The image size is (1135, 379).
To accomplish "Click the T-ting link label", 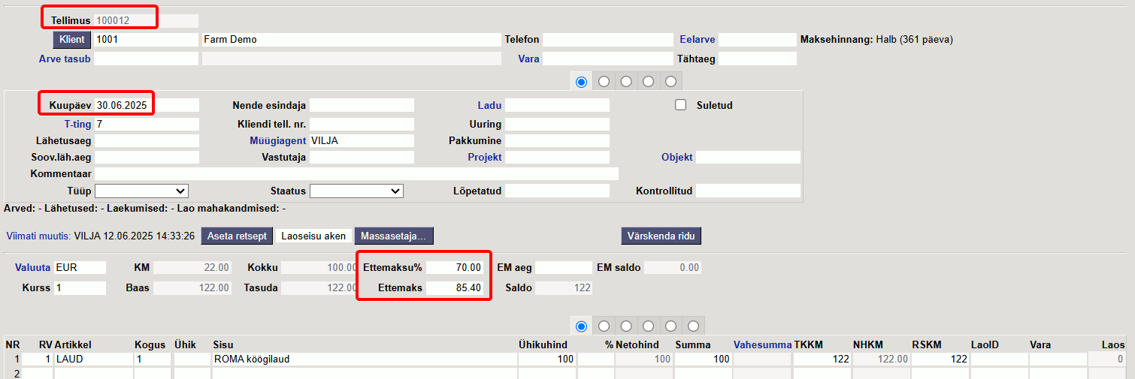I will click(77, 124).
